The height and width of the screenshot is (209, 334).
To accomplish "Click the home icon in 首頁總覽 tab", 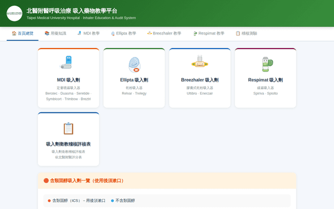I will pos(14,33).
